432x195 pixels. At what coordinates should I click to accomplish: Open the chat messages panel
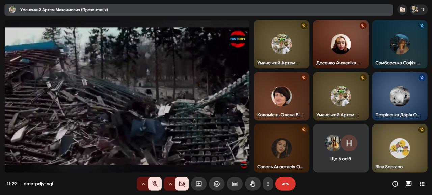coord(408,184)
